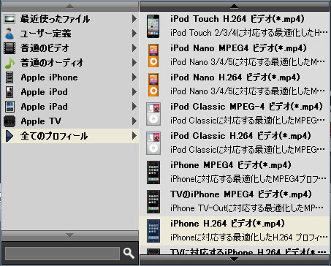Choose iPod Classic H.264 ビデオ profile
Image resolution: width=331 pixels, height=266 pixels.
235,143
